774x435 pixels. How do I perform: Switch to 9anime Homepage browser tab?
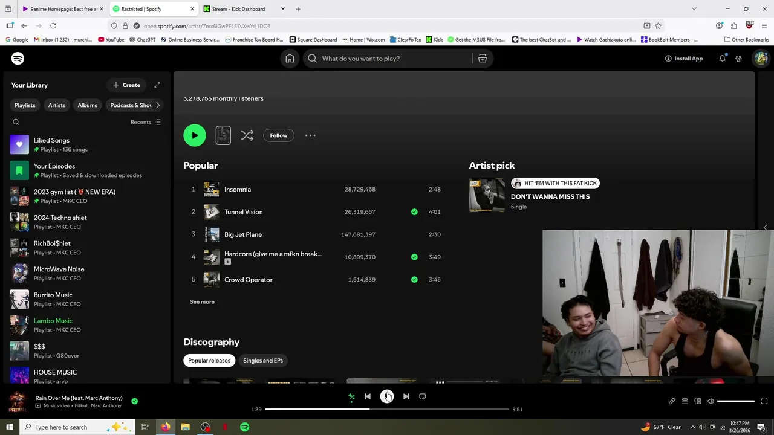tap(63, 9)
